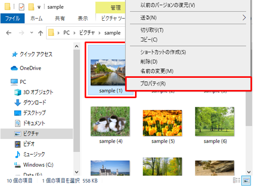Open ドキュメント in the navigation pane
This screenshot has height=186, width=253.
coord(34,123)
